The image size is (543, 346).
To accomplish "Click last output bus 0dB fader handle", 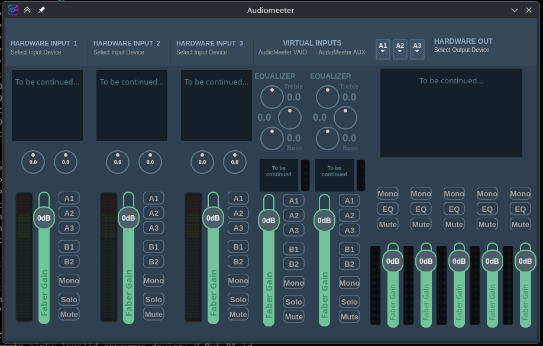I will [525, 261].
